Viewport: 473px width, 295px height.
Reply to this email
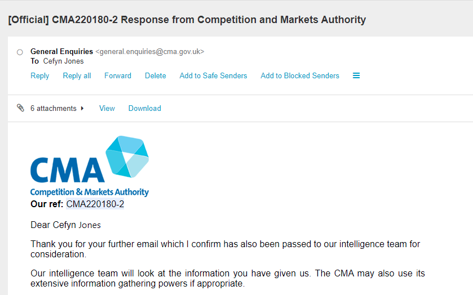click(x=40, y=75)
